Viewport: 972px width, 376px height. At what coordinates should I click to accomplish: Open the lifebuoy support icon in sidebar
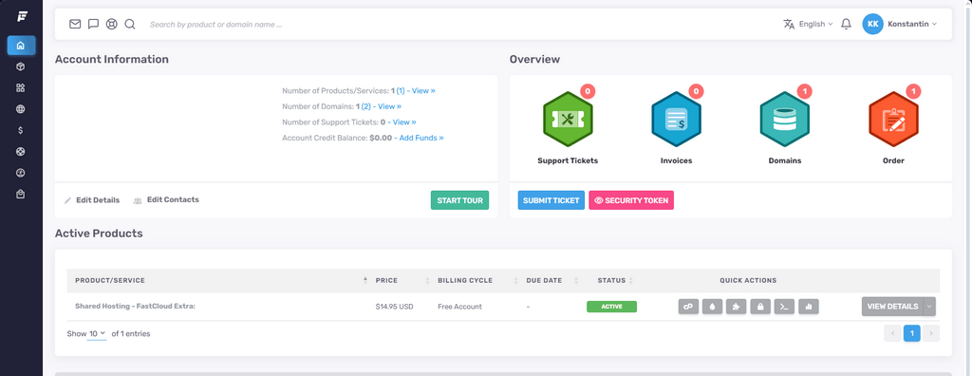pyautogui.click(x=21, y=151)
